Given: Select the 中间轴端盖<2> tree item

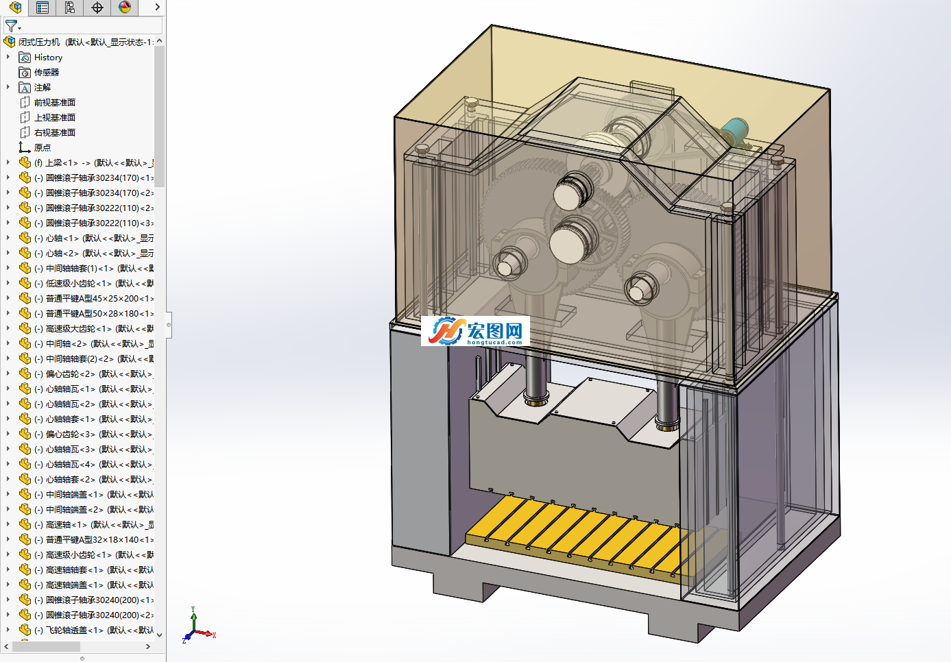Looking at the screenshot, I should pos(94,510).
